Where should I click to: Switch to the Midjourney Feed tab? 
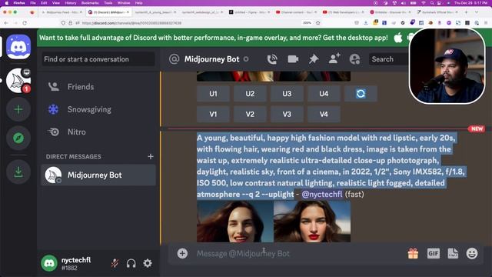pos(61,12)
